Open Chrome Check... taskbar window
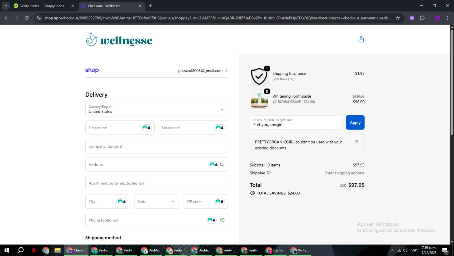 click(x=76, y=251)
